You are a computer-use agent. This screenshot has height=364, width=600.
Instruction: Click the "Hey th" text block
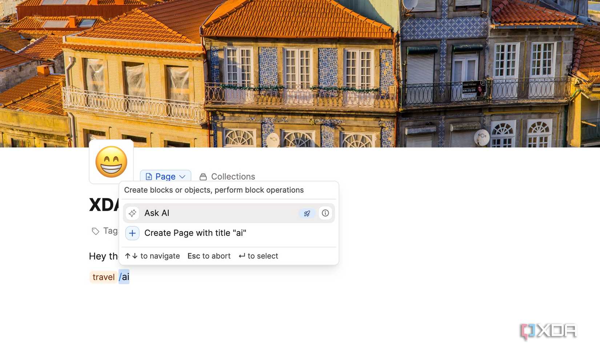tap(103, 256)
